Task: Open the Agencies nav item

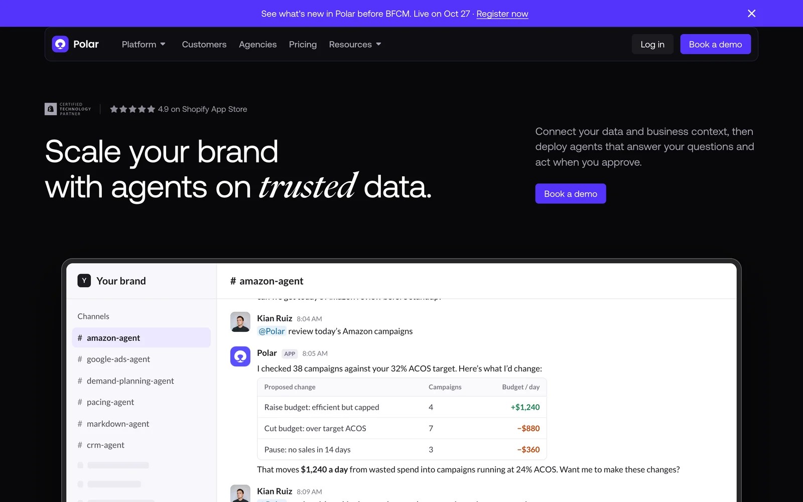Action: pos(257,44)
